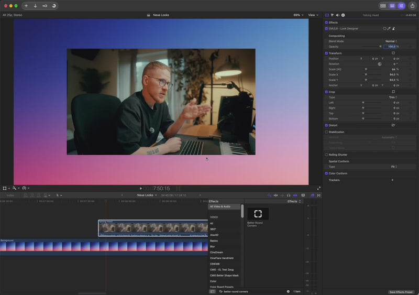Click the eyedropper color mask icon for EMULB
The height and width of the screenshot is (295, 419).
(389, 28)
